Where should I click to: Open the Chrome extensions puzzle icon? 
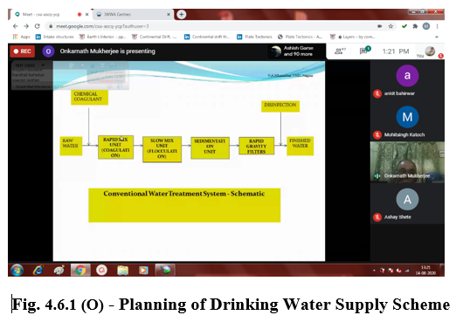tap(415, 26)
